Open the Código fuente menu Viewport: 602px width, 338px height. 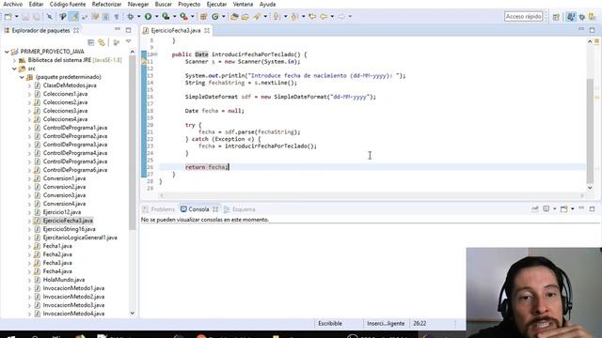68,4
